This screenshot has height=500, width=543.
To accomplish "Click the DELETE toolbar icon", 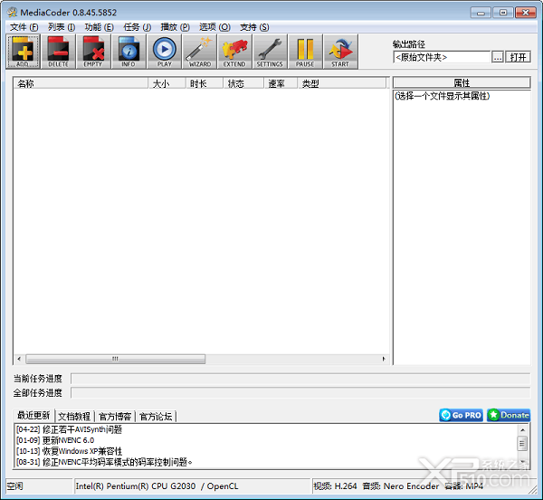I will click(58, 52).
